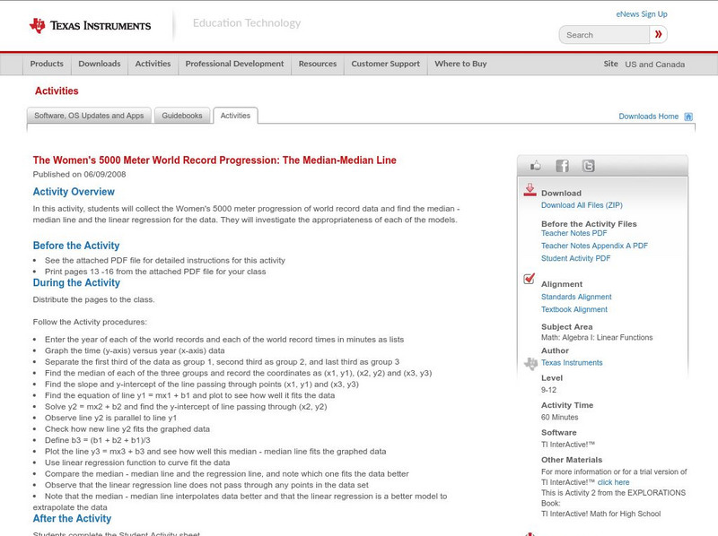Open the Textbook Alignment link
718x536 pixels.
[574, 309]
